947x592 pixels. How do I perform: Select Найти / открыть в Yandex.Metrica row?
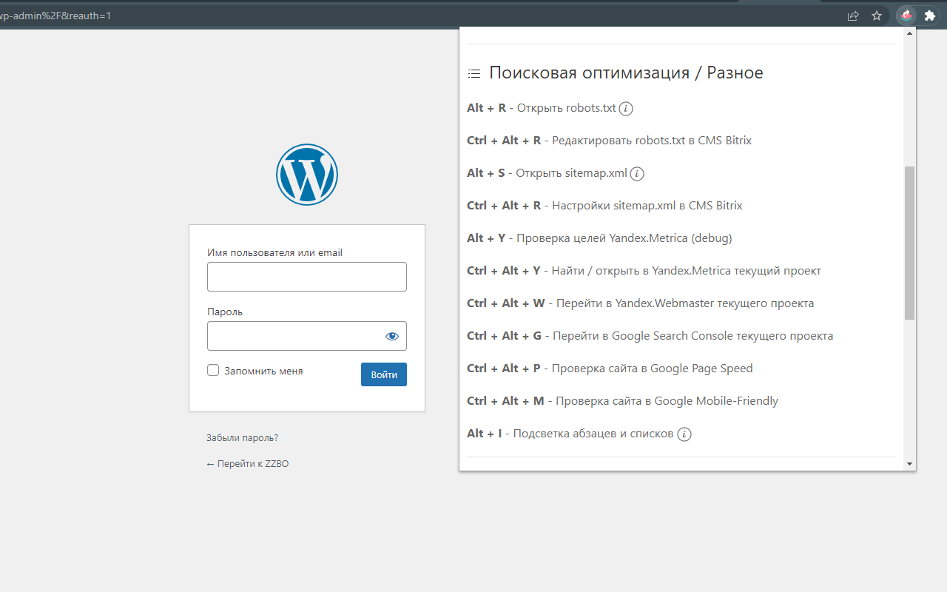(x=644, y=271)
